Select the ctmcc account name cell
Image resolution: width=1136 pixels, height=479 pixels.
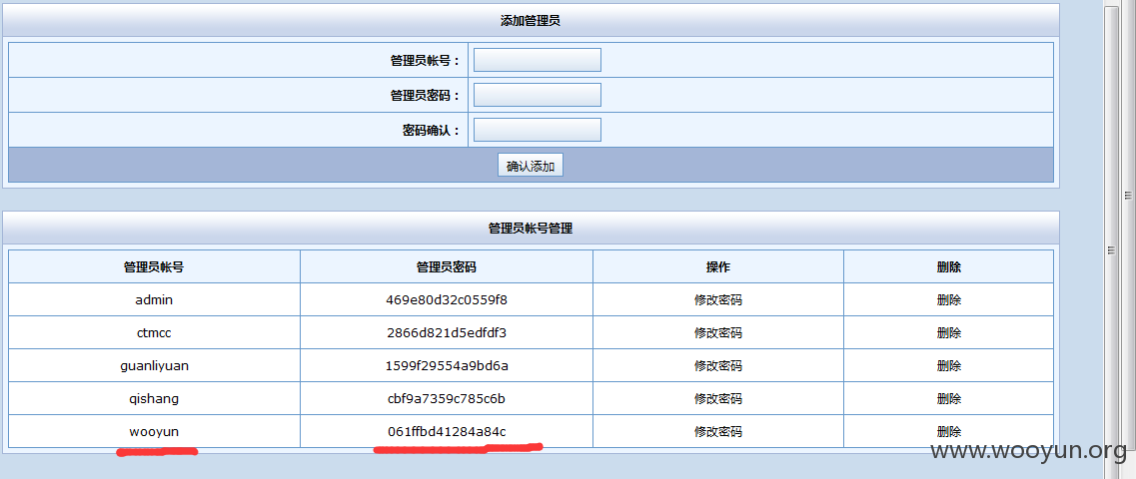(x=154, y=333)
